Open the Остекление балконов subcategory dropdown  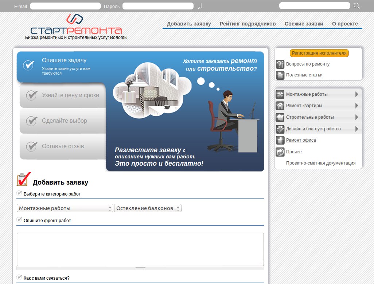(x=148, y=208)
